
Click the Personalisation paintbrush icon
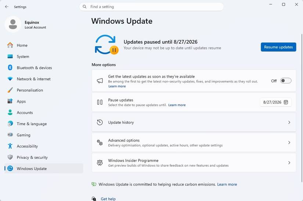(x=10, y=90)
